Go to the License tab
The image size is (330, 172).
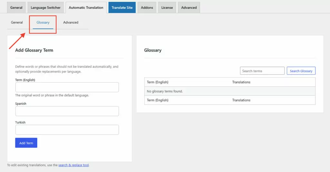[x=167, y=8]
